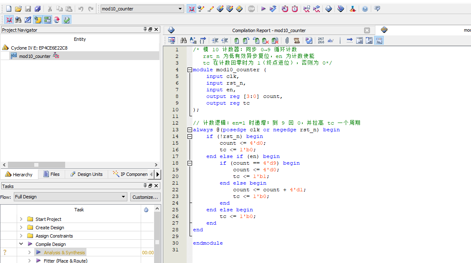Viewport: 471px width, 263px height.
Task: Start Analysis and Elaboration check icon
Action: [273, 9]
